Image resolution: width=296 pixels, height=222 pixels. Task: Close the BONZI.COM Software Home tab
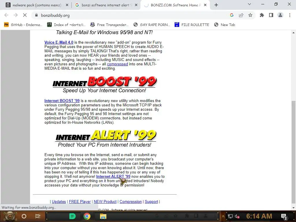click(x=205, y=5)
